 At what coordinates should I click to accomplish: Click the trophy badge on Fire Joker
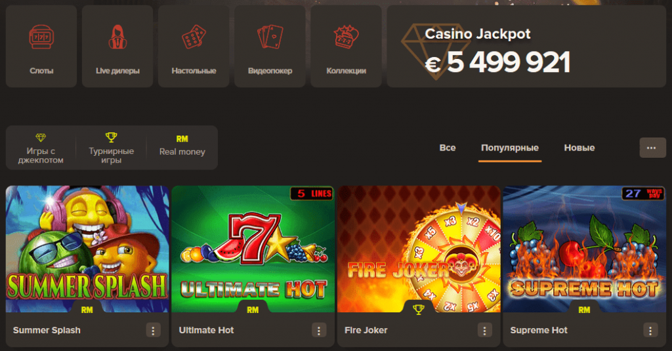coord(419,308)
